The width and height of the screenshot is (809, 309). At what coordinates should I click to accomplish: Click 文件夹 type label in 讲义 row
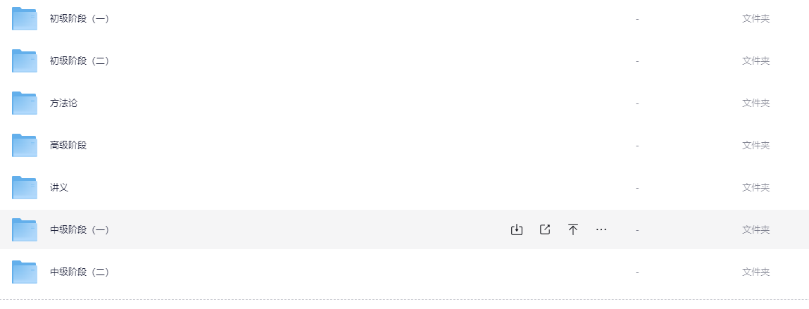point(756,188)
